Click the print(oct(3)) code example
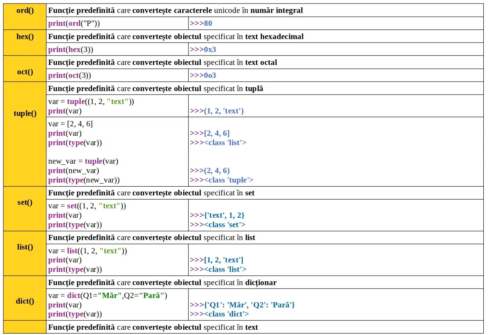The width and height of the screenshot is (490, 335). [x=70, y=75]
